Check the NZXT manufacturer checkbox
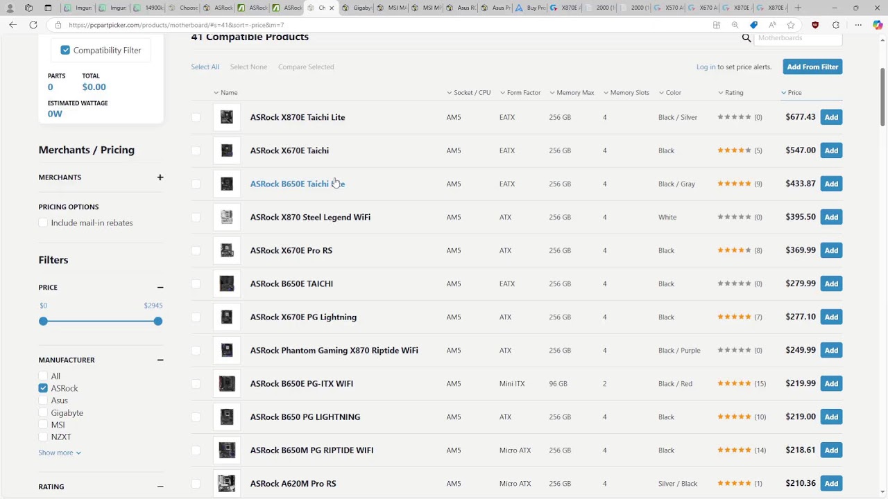The width and height of the screenshot is (888, 499). point(43,437)
